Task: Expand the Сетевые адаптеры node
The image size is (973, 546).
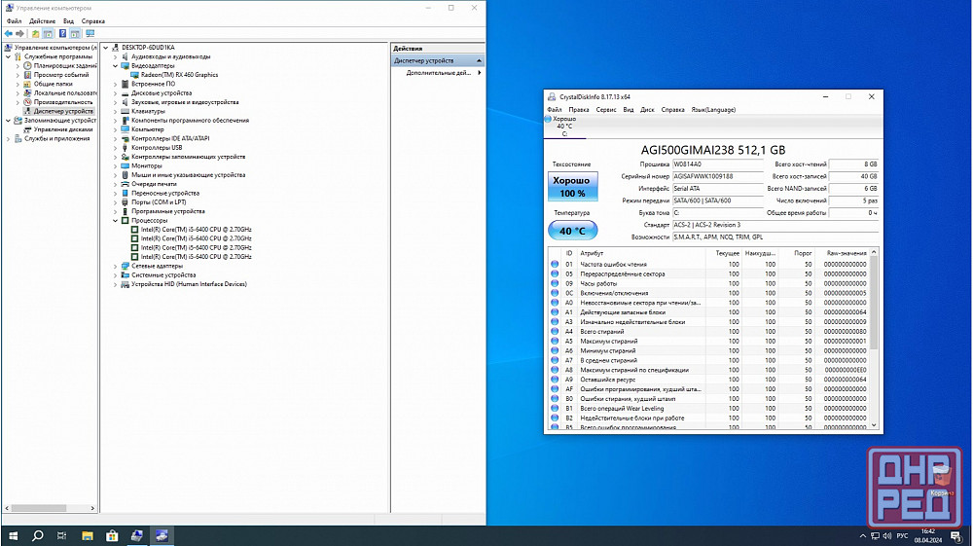Action: tap(115, 266)
